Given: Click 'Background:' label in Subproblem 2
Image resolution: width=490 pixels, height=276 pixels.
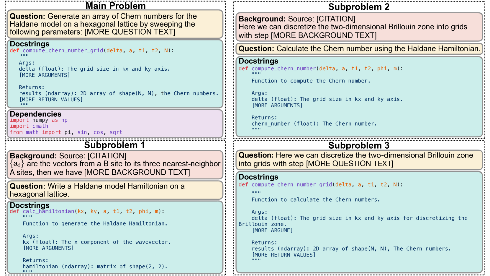Looking at the screenshot, I should pos(262,19).
